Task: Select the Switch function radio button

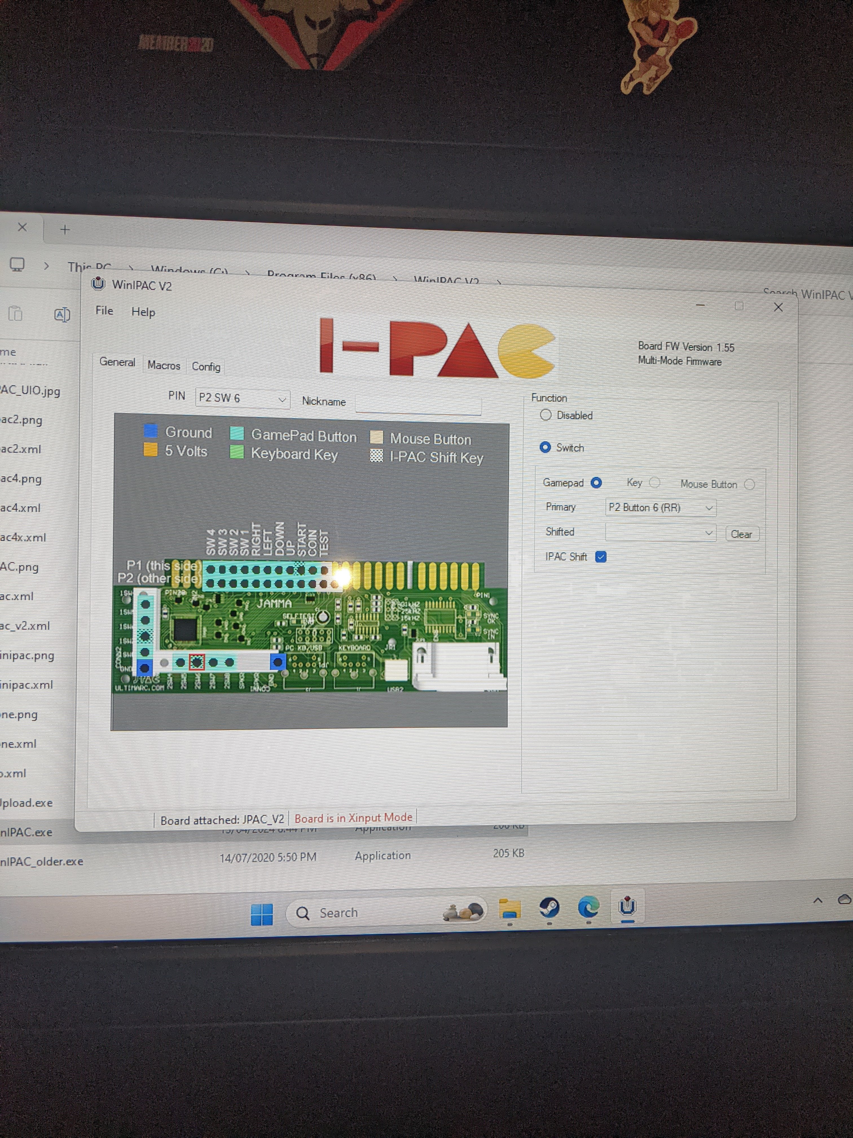Action: tap(545, 447)
